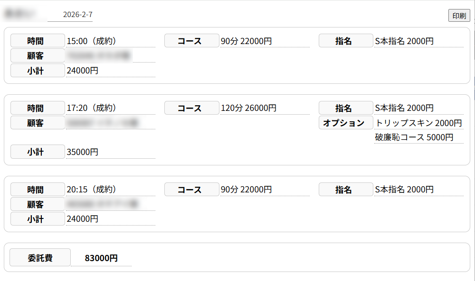
Task: Click the 35000円 subtotal value
Action: 110,152
